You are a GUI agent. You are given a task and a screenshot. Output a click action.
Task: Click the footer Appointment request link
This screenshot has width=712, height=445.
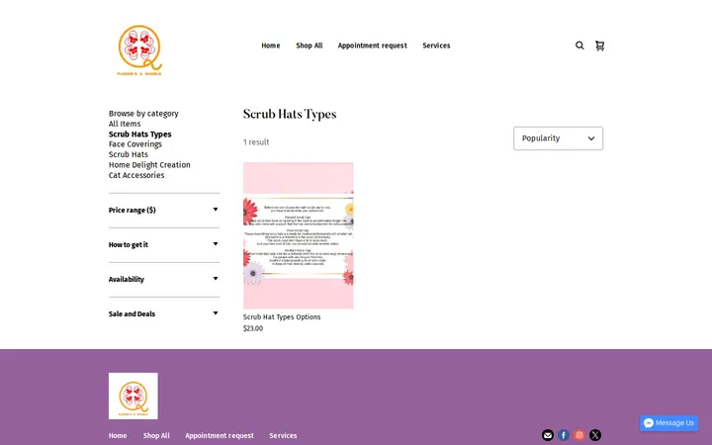[x=220, y=435]
